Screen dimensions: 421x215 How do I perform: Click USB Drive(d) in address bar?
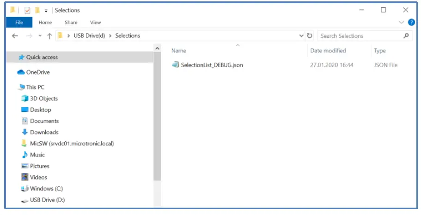[x=89, y=36]
